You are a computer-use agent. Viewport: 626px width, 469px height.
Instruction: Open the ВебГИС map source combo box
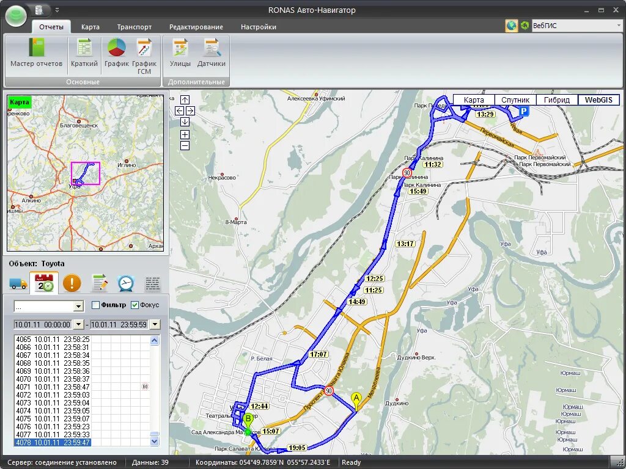577,26
